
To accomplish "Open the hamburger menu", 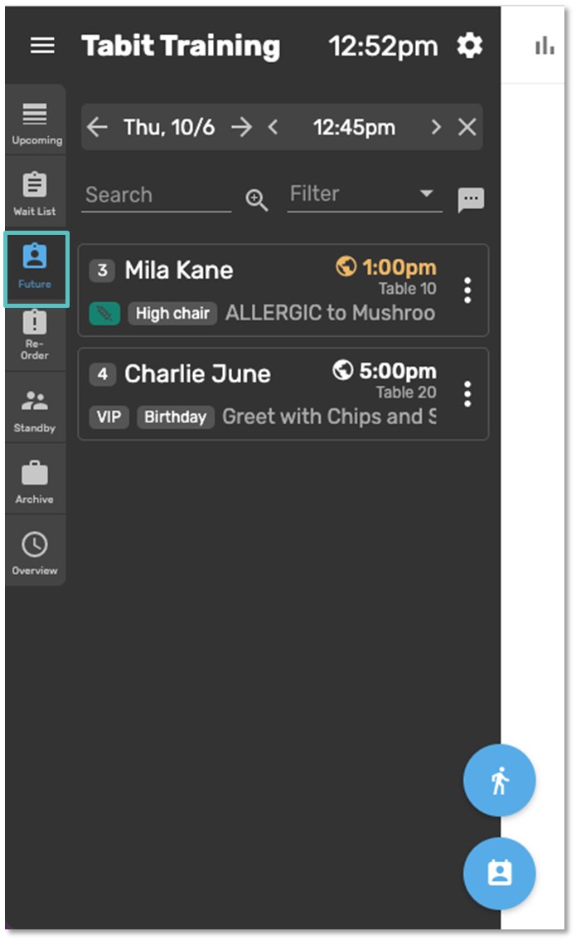I will tap(42, 46).
